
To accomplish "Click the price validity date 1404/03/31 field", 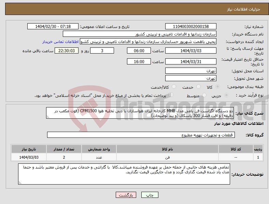I will point(190,61).
